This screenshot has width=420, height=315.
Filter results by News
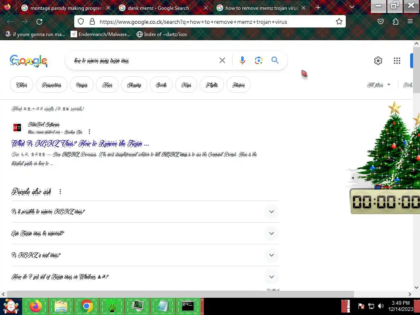tap(107, 85)
